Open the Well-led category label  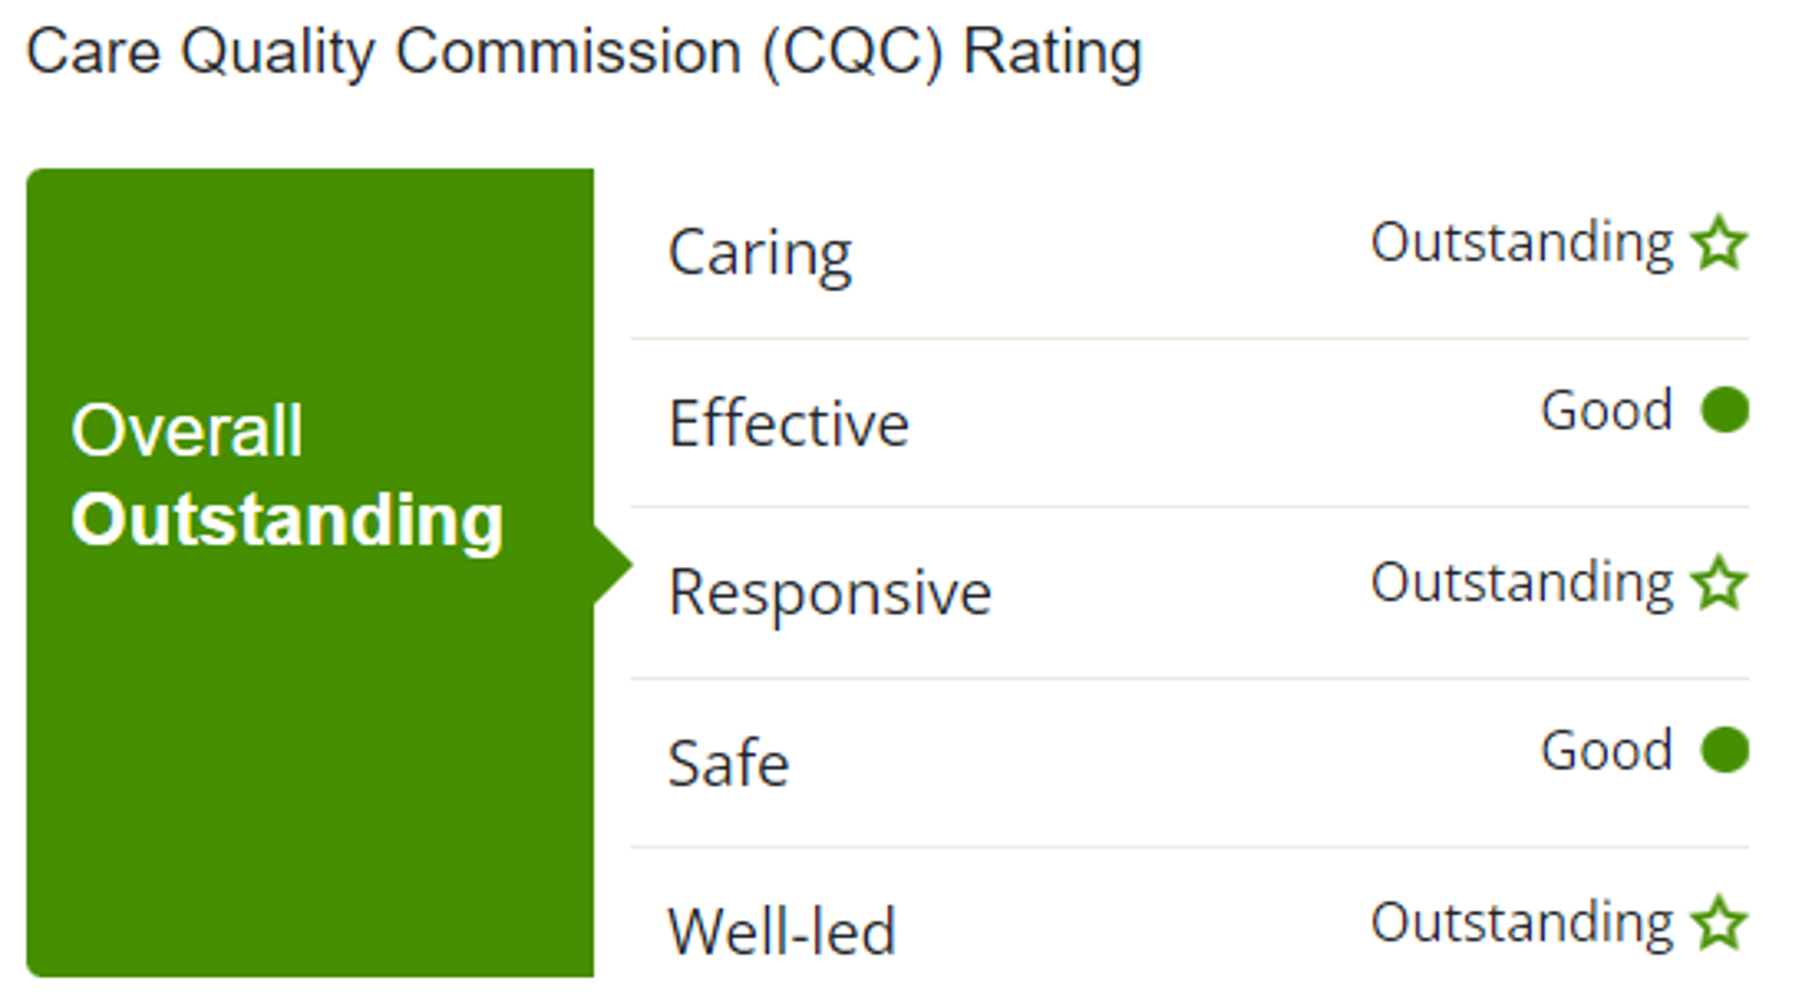(781, 931)
